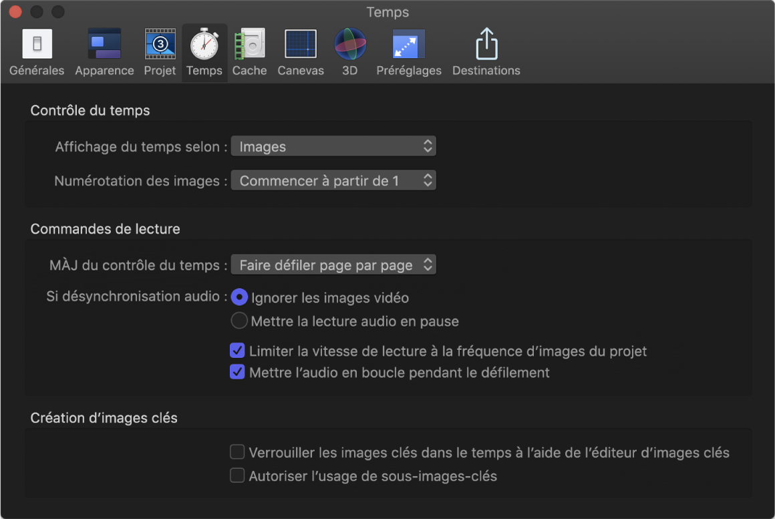This screenshot has width=775, height=519.
Task: Open the Affichage du temps selon dropdown
Action: click(333, 146)
